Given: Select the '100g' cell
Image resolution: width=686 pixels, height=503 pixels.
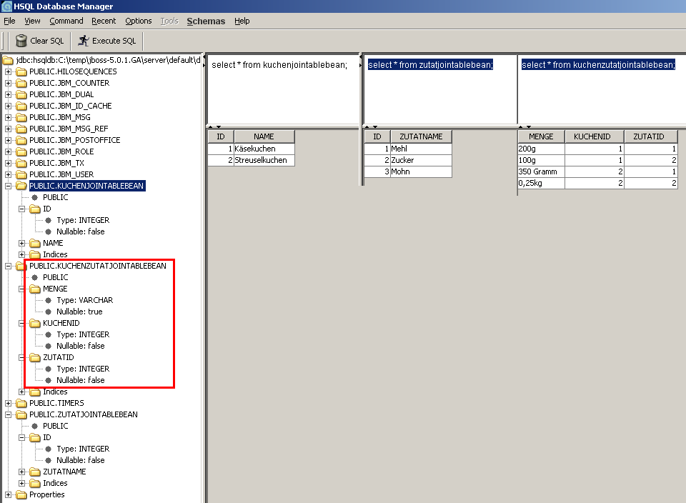Looking at the screenshot, I should tap(541, 160).
